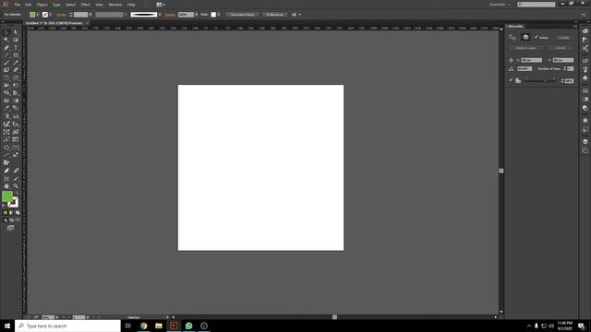Select the Lasso tool
The image size is (591, 332).
(x=16, y=40)
